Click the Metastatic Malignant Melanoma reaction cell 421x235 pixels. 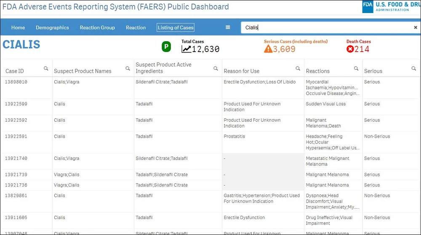click(328, 162)
